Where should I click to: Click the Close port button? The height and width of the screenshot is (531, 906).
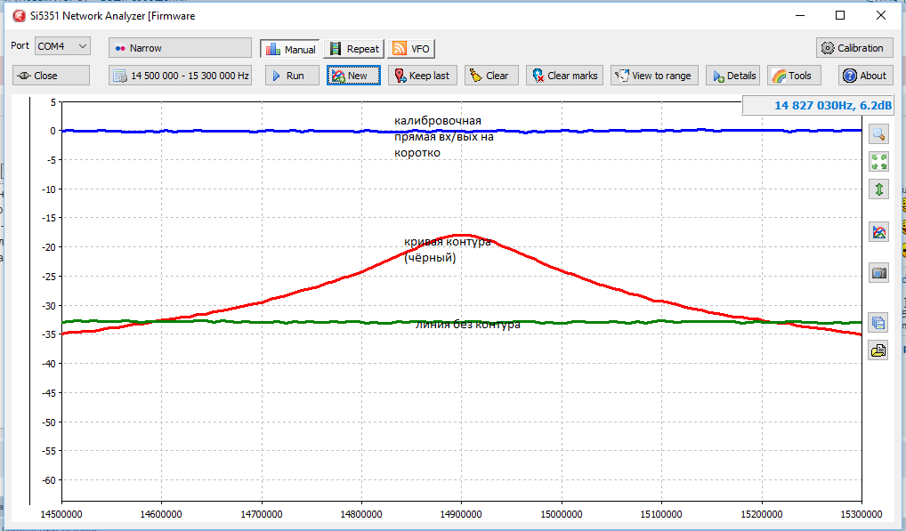pyautogui.click(x=51, y=76)
